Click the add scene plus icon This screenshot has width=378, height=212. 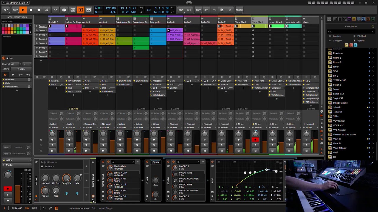pyautogui.click(x=41, y=61)
